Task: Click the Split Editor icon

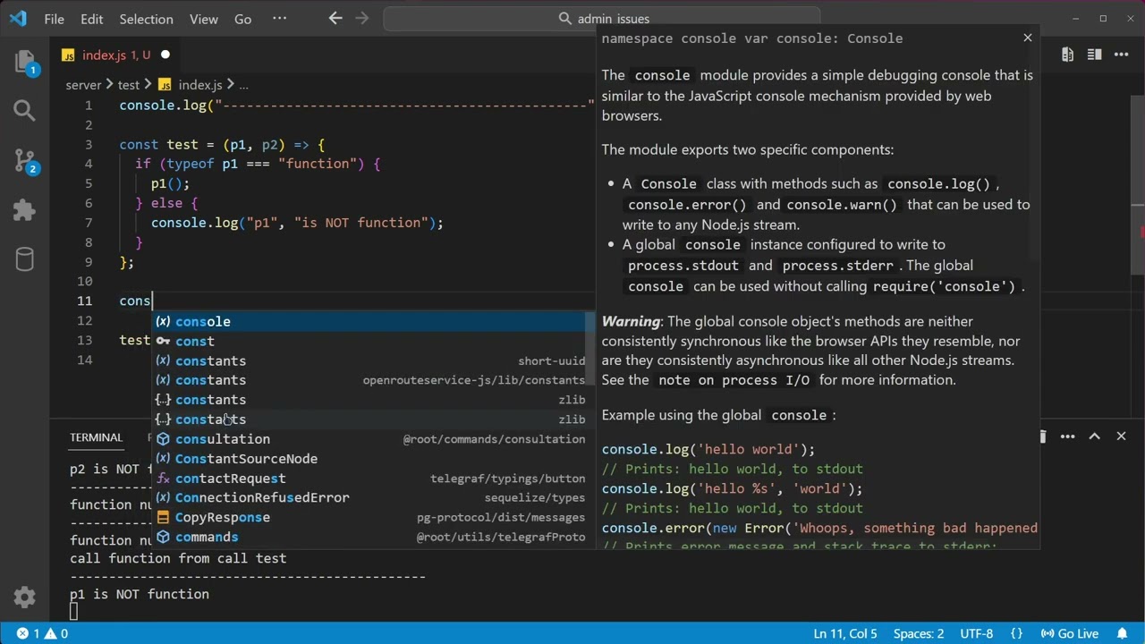Action: point(1094,55)
